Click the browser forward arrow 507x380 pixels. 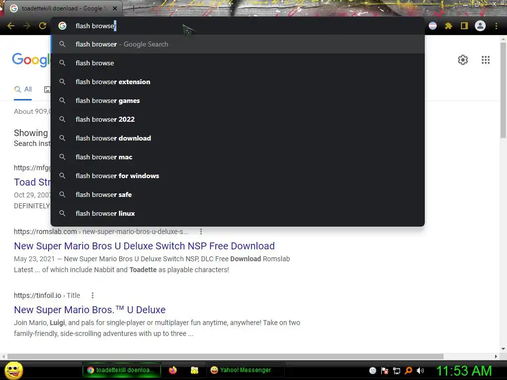[x=27, y=26]
